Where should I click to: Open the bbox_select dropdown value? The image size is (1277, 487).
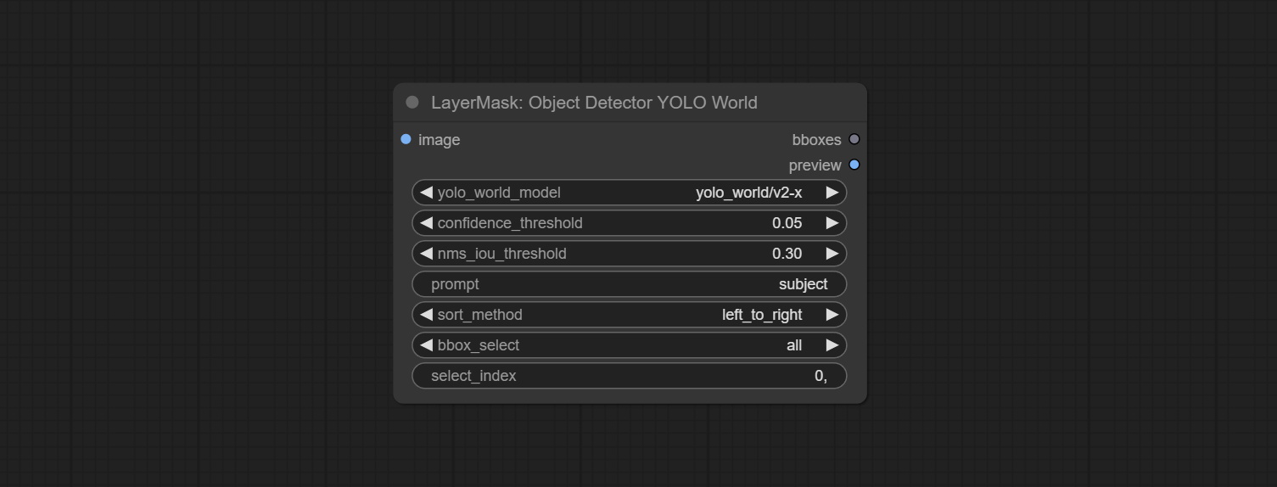tap(793, 345)
